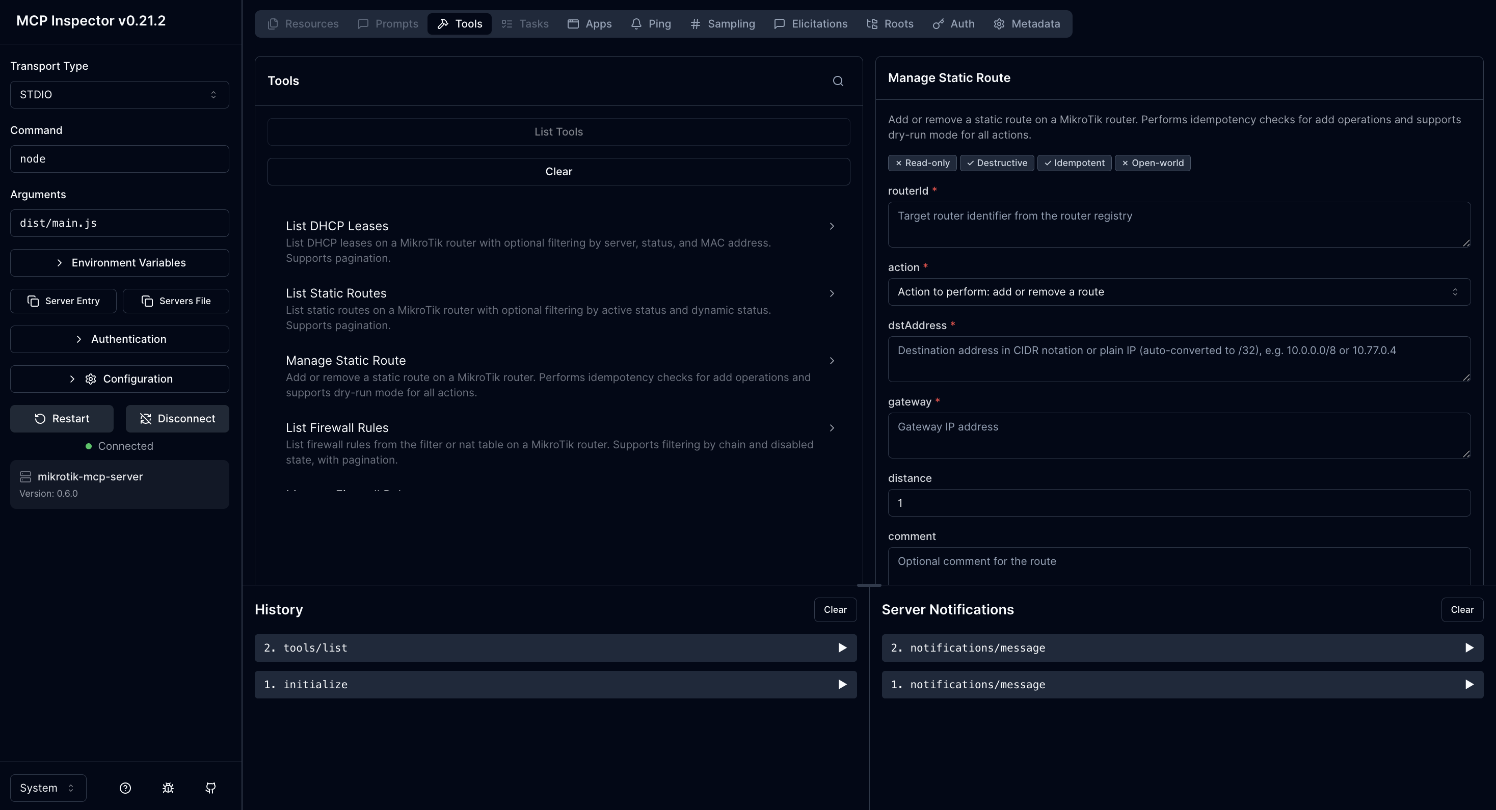This screenshot has height=810, width=1496.
Task: Open List DHCP Leases tool chevron
Action: (x=832, y=227)
